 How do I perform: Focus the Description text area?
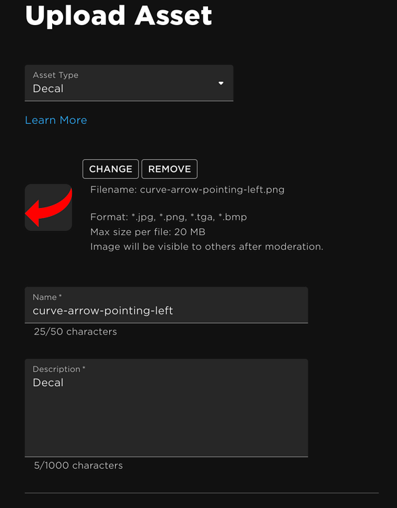click(x=166, y=408)
